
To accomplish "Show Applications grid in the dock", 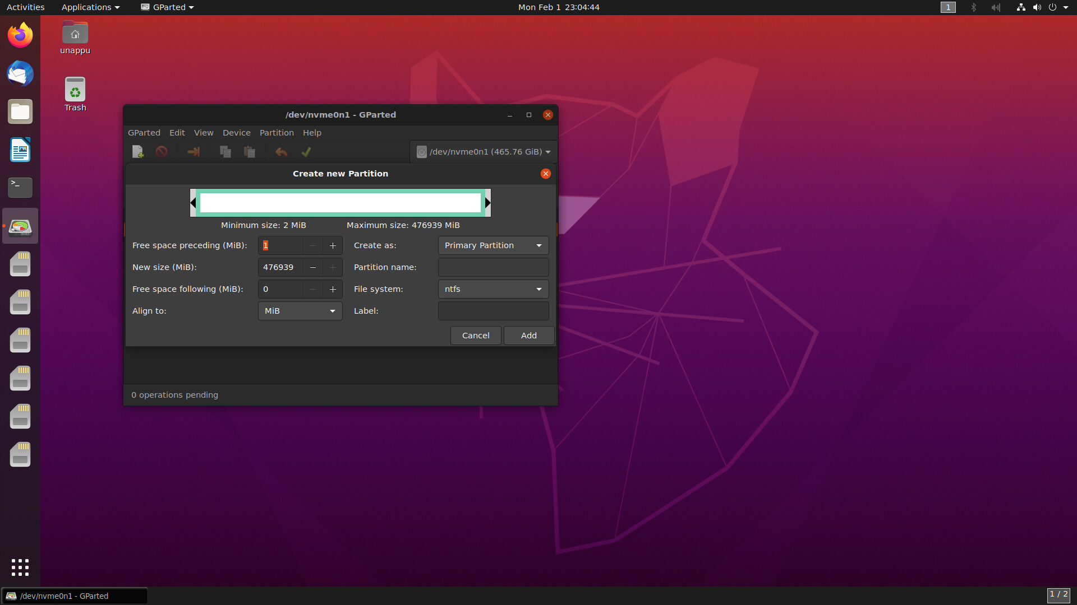I will pos(20,567).
